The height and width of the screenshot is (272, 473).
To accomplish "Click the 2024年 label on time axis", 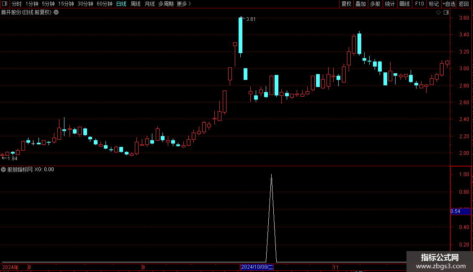I will tap(10, 267).
